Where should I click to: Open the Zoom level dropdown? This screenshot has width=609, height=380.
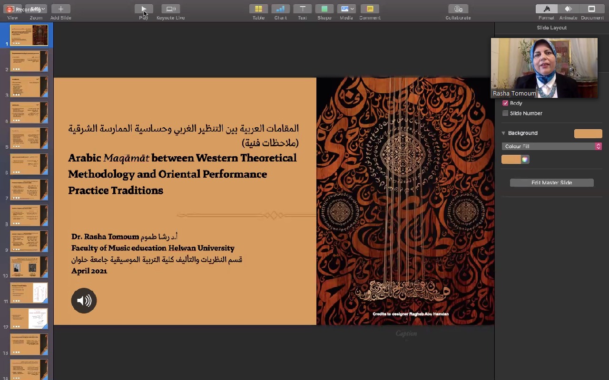[36, 9]
